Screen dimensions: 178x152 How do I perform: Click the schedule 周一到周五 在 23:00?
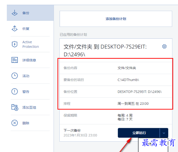[133, 104]
